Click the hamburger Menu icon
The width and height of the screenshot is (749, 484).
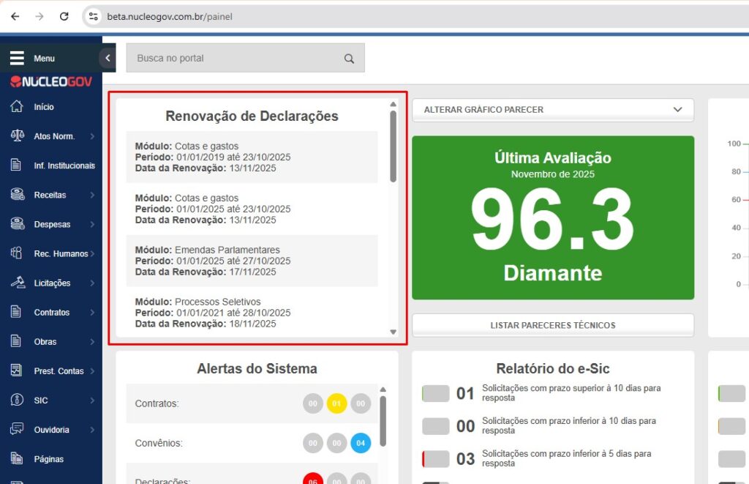point(17,59)
